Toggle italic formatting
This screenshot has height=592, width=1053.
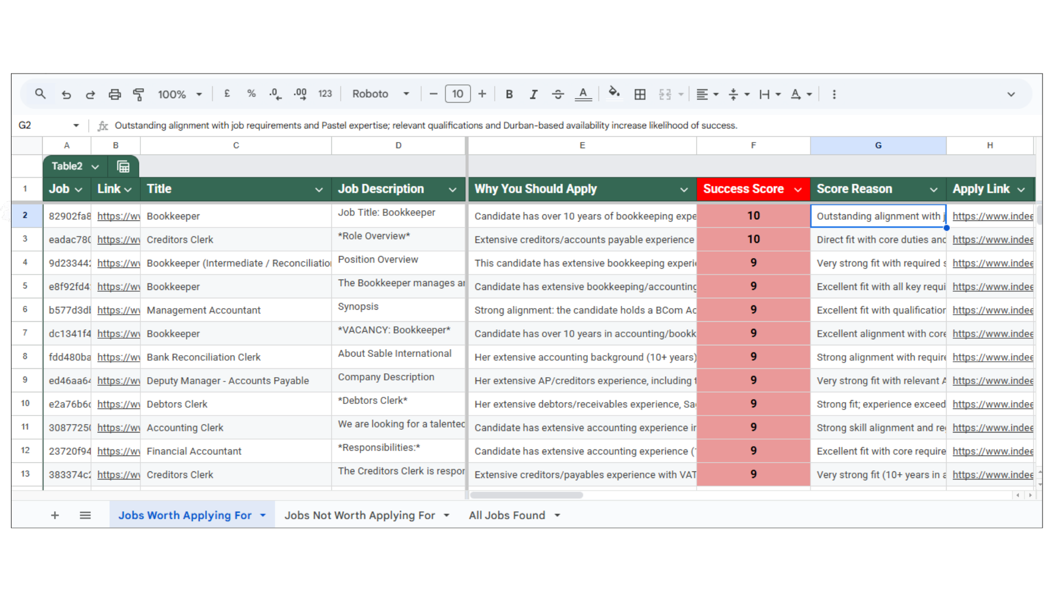[x=533, y=94]
